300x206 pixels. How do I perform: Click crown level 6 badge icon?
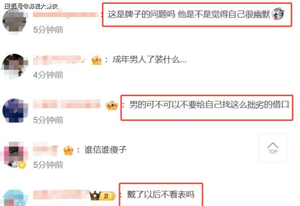click(x=96, y=60)
